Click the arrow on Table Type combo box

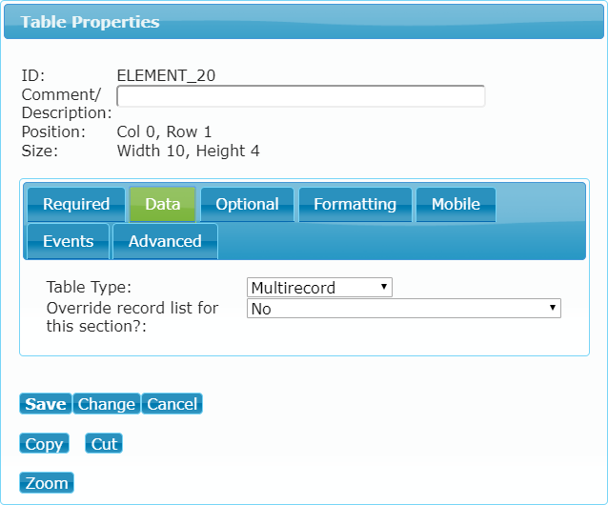point(383,287)
